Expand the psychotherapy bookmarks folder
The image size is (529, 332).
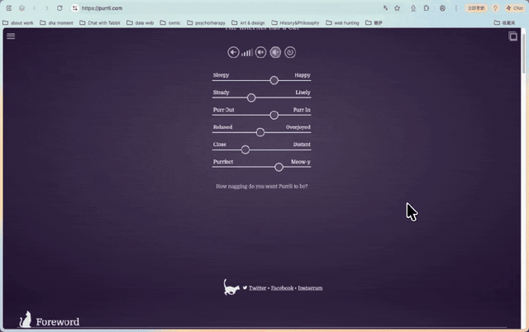[206, 22]
